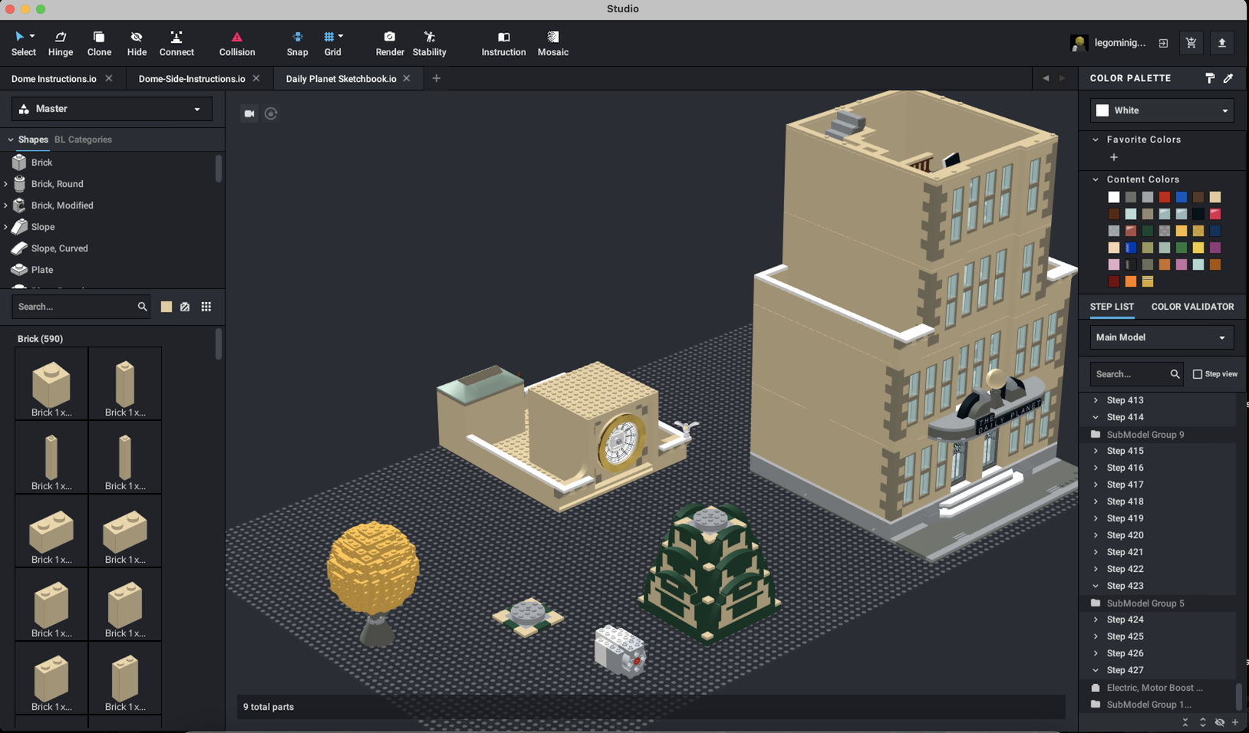The height and width of the screenshot is (733, 1249).
Task: Expand Step 415 in step list
Action: [1096, 451]
